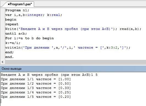Click output line with quotient [0.50]

tap(36, 83)
